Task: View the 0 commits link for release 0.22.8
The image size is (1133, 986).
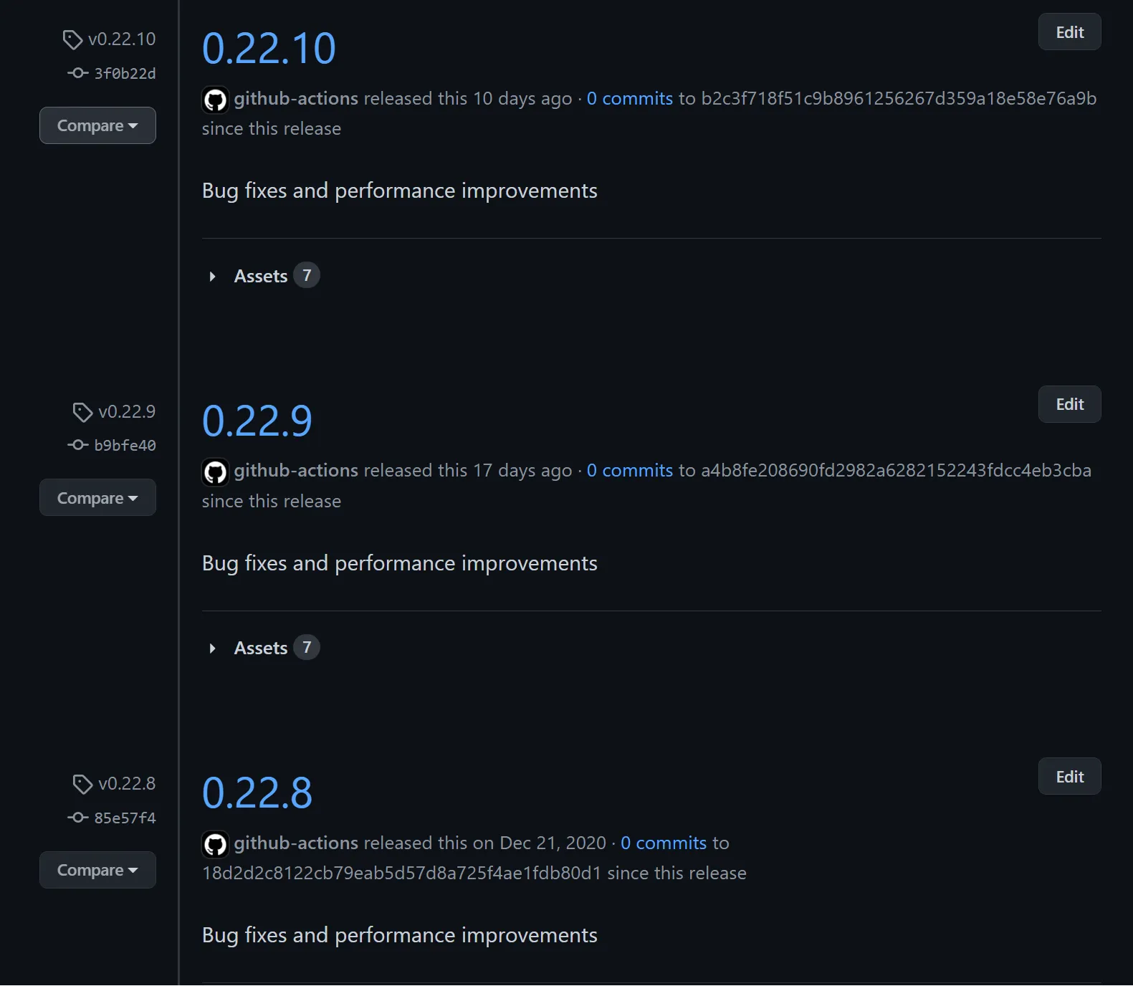Action: pos(664,843)
